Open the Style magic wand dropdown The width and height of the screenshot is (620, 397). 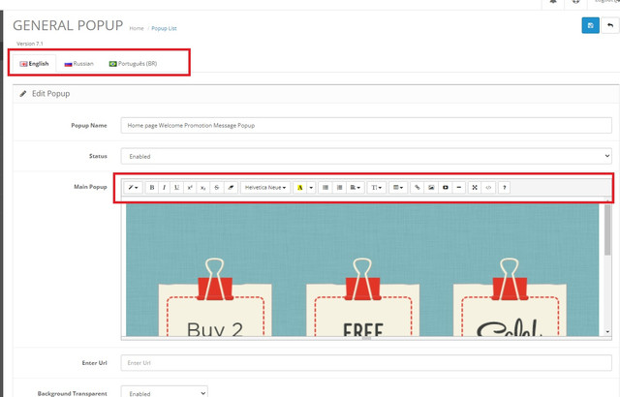pyautogui.click(x=133, y=188)
